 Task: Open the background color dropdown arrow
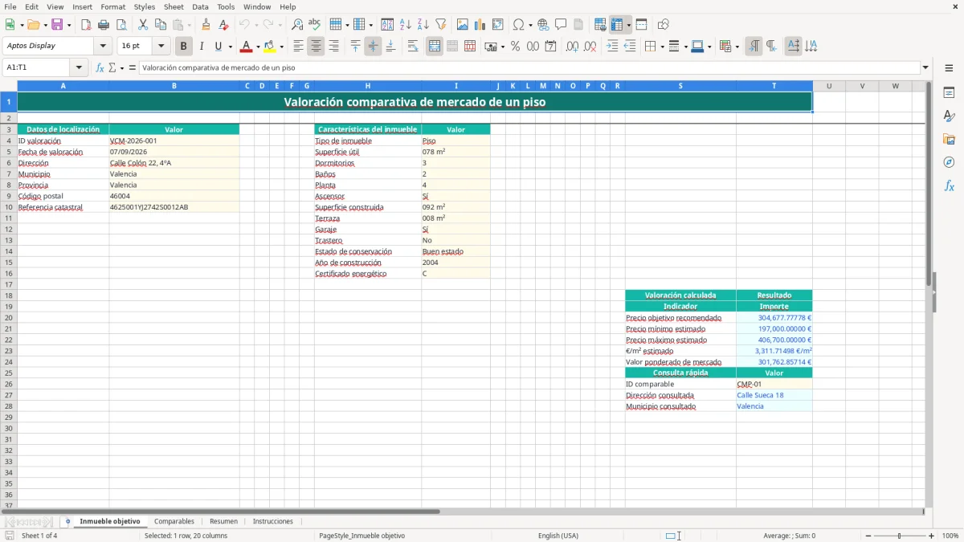(x=282, y=47)
